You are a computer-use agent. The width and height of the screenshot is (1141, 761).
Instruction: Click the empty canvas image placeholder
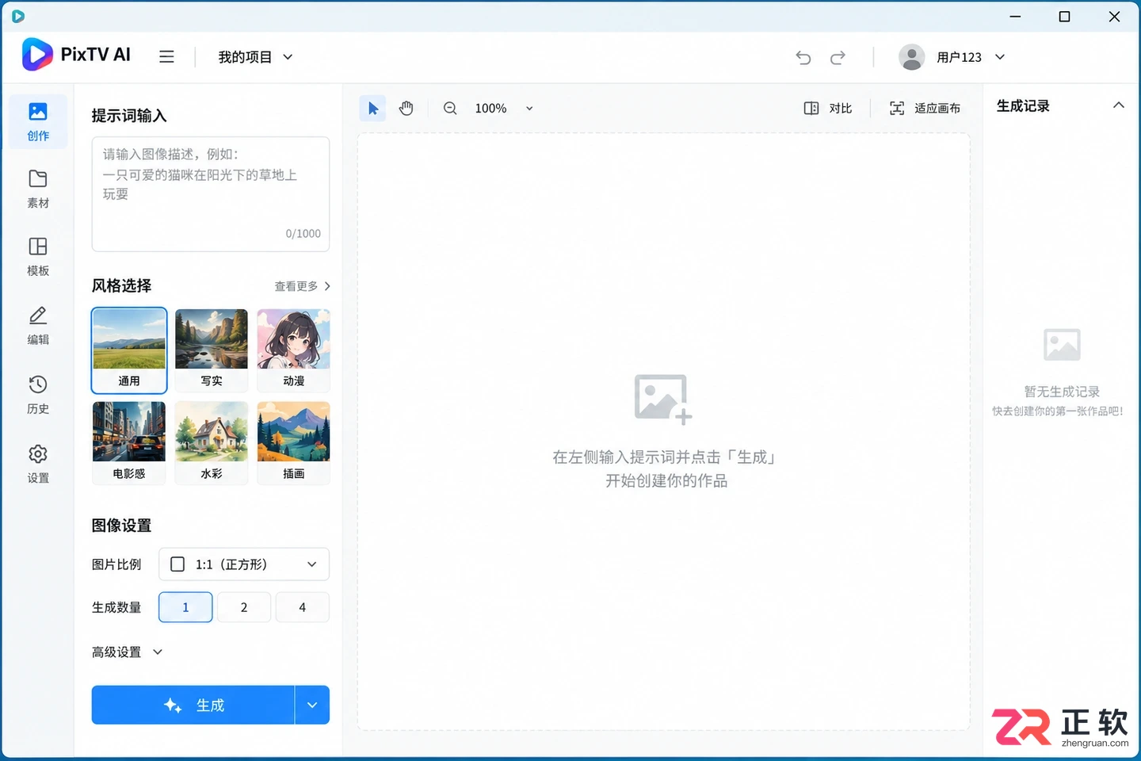[x=663, y=399]
